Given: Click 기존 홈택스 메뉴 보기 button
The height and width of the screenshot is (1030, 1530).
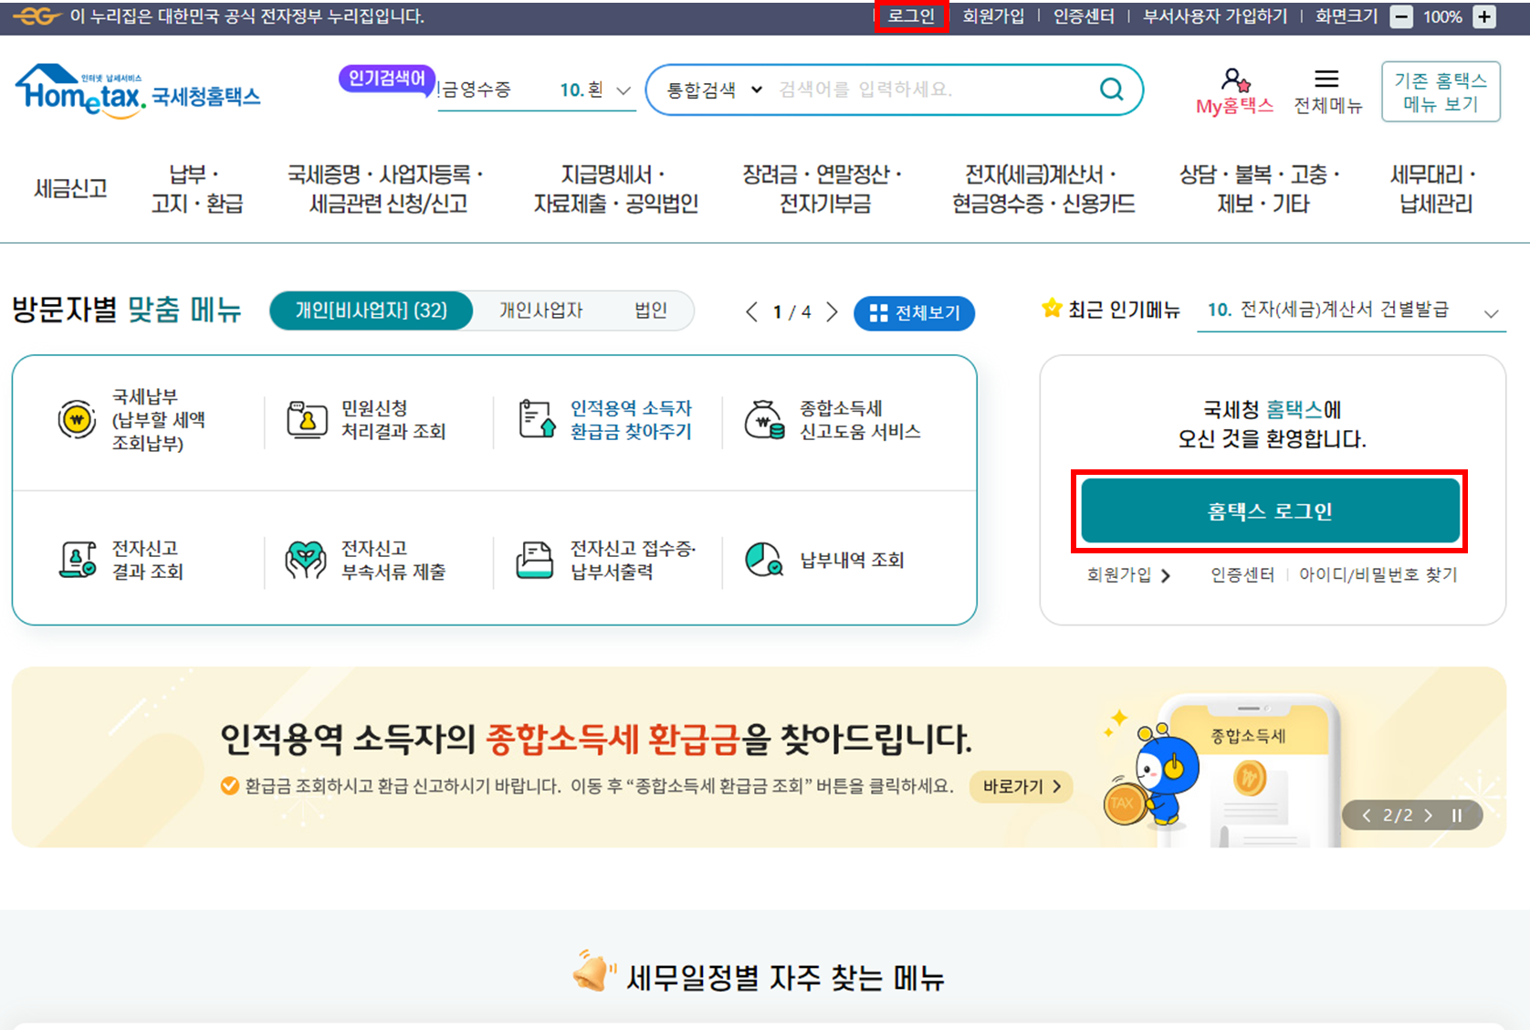Looking at the screenshot, I should [x=1441, y=91].
